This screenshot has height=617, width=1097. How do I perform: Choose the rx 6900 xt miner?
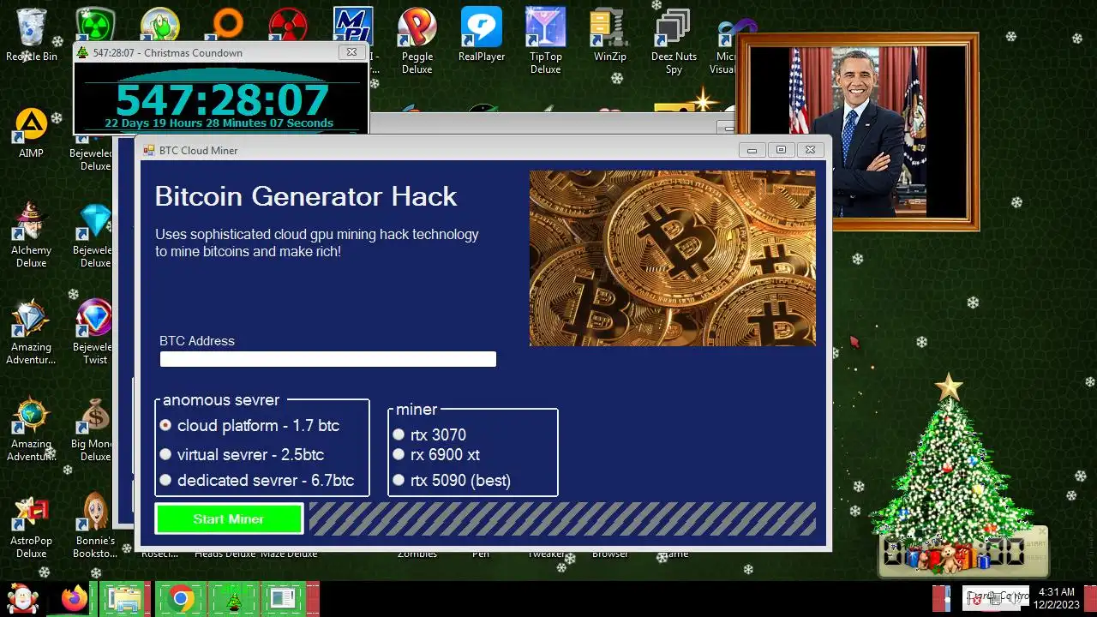pos(436,455)
